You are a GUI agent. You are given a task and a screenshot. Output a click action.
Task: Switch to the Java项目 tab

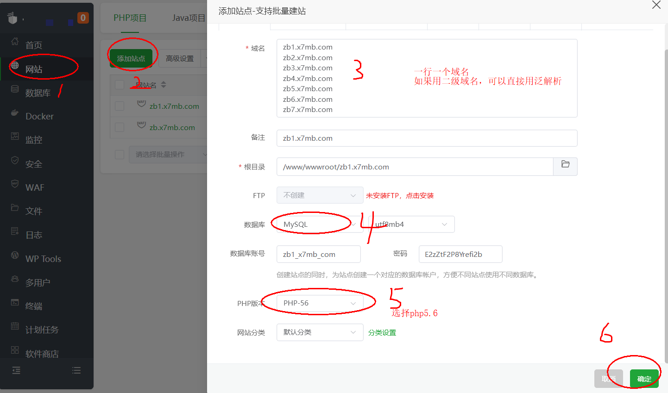click(188, 18)
